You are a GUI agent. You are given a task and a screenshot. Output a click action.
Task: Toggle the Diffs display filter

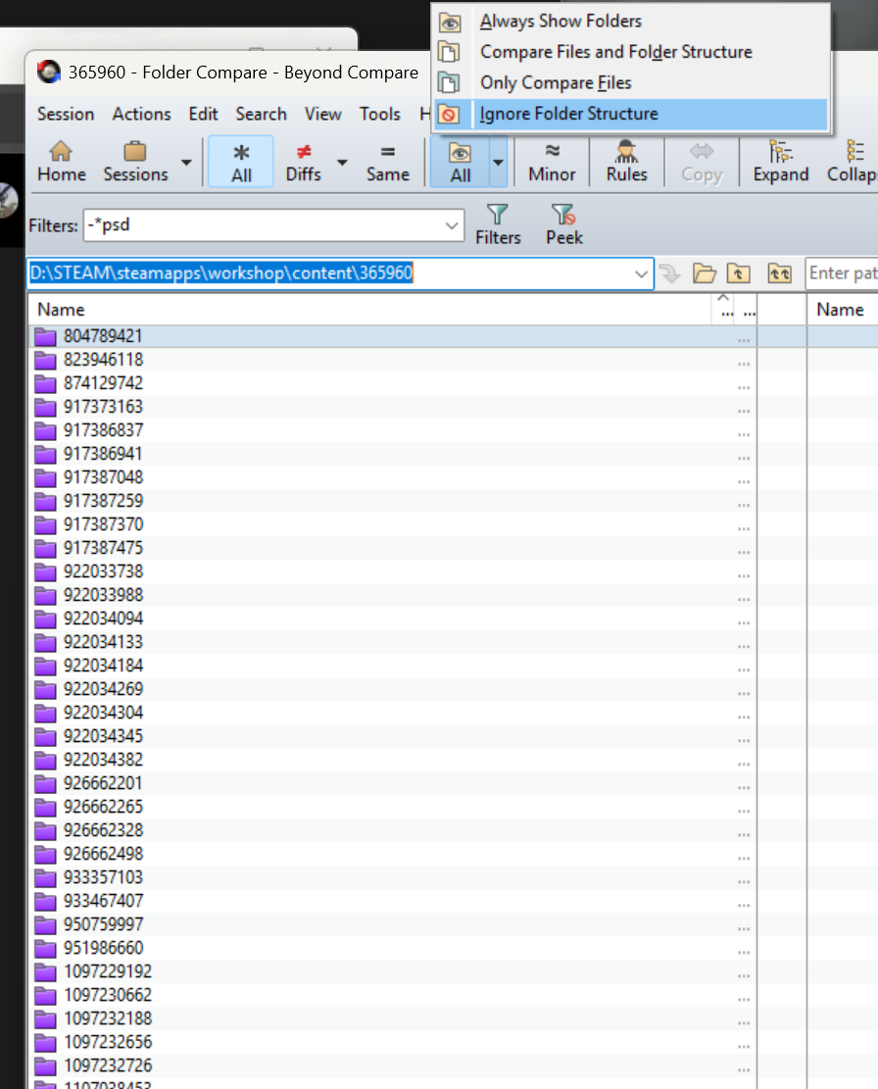click(304, 162)
